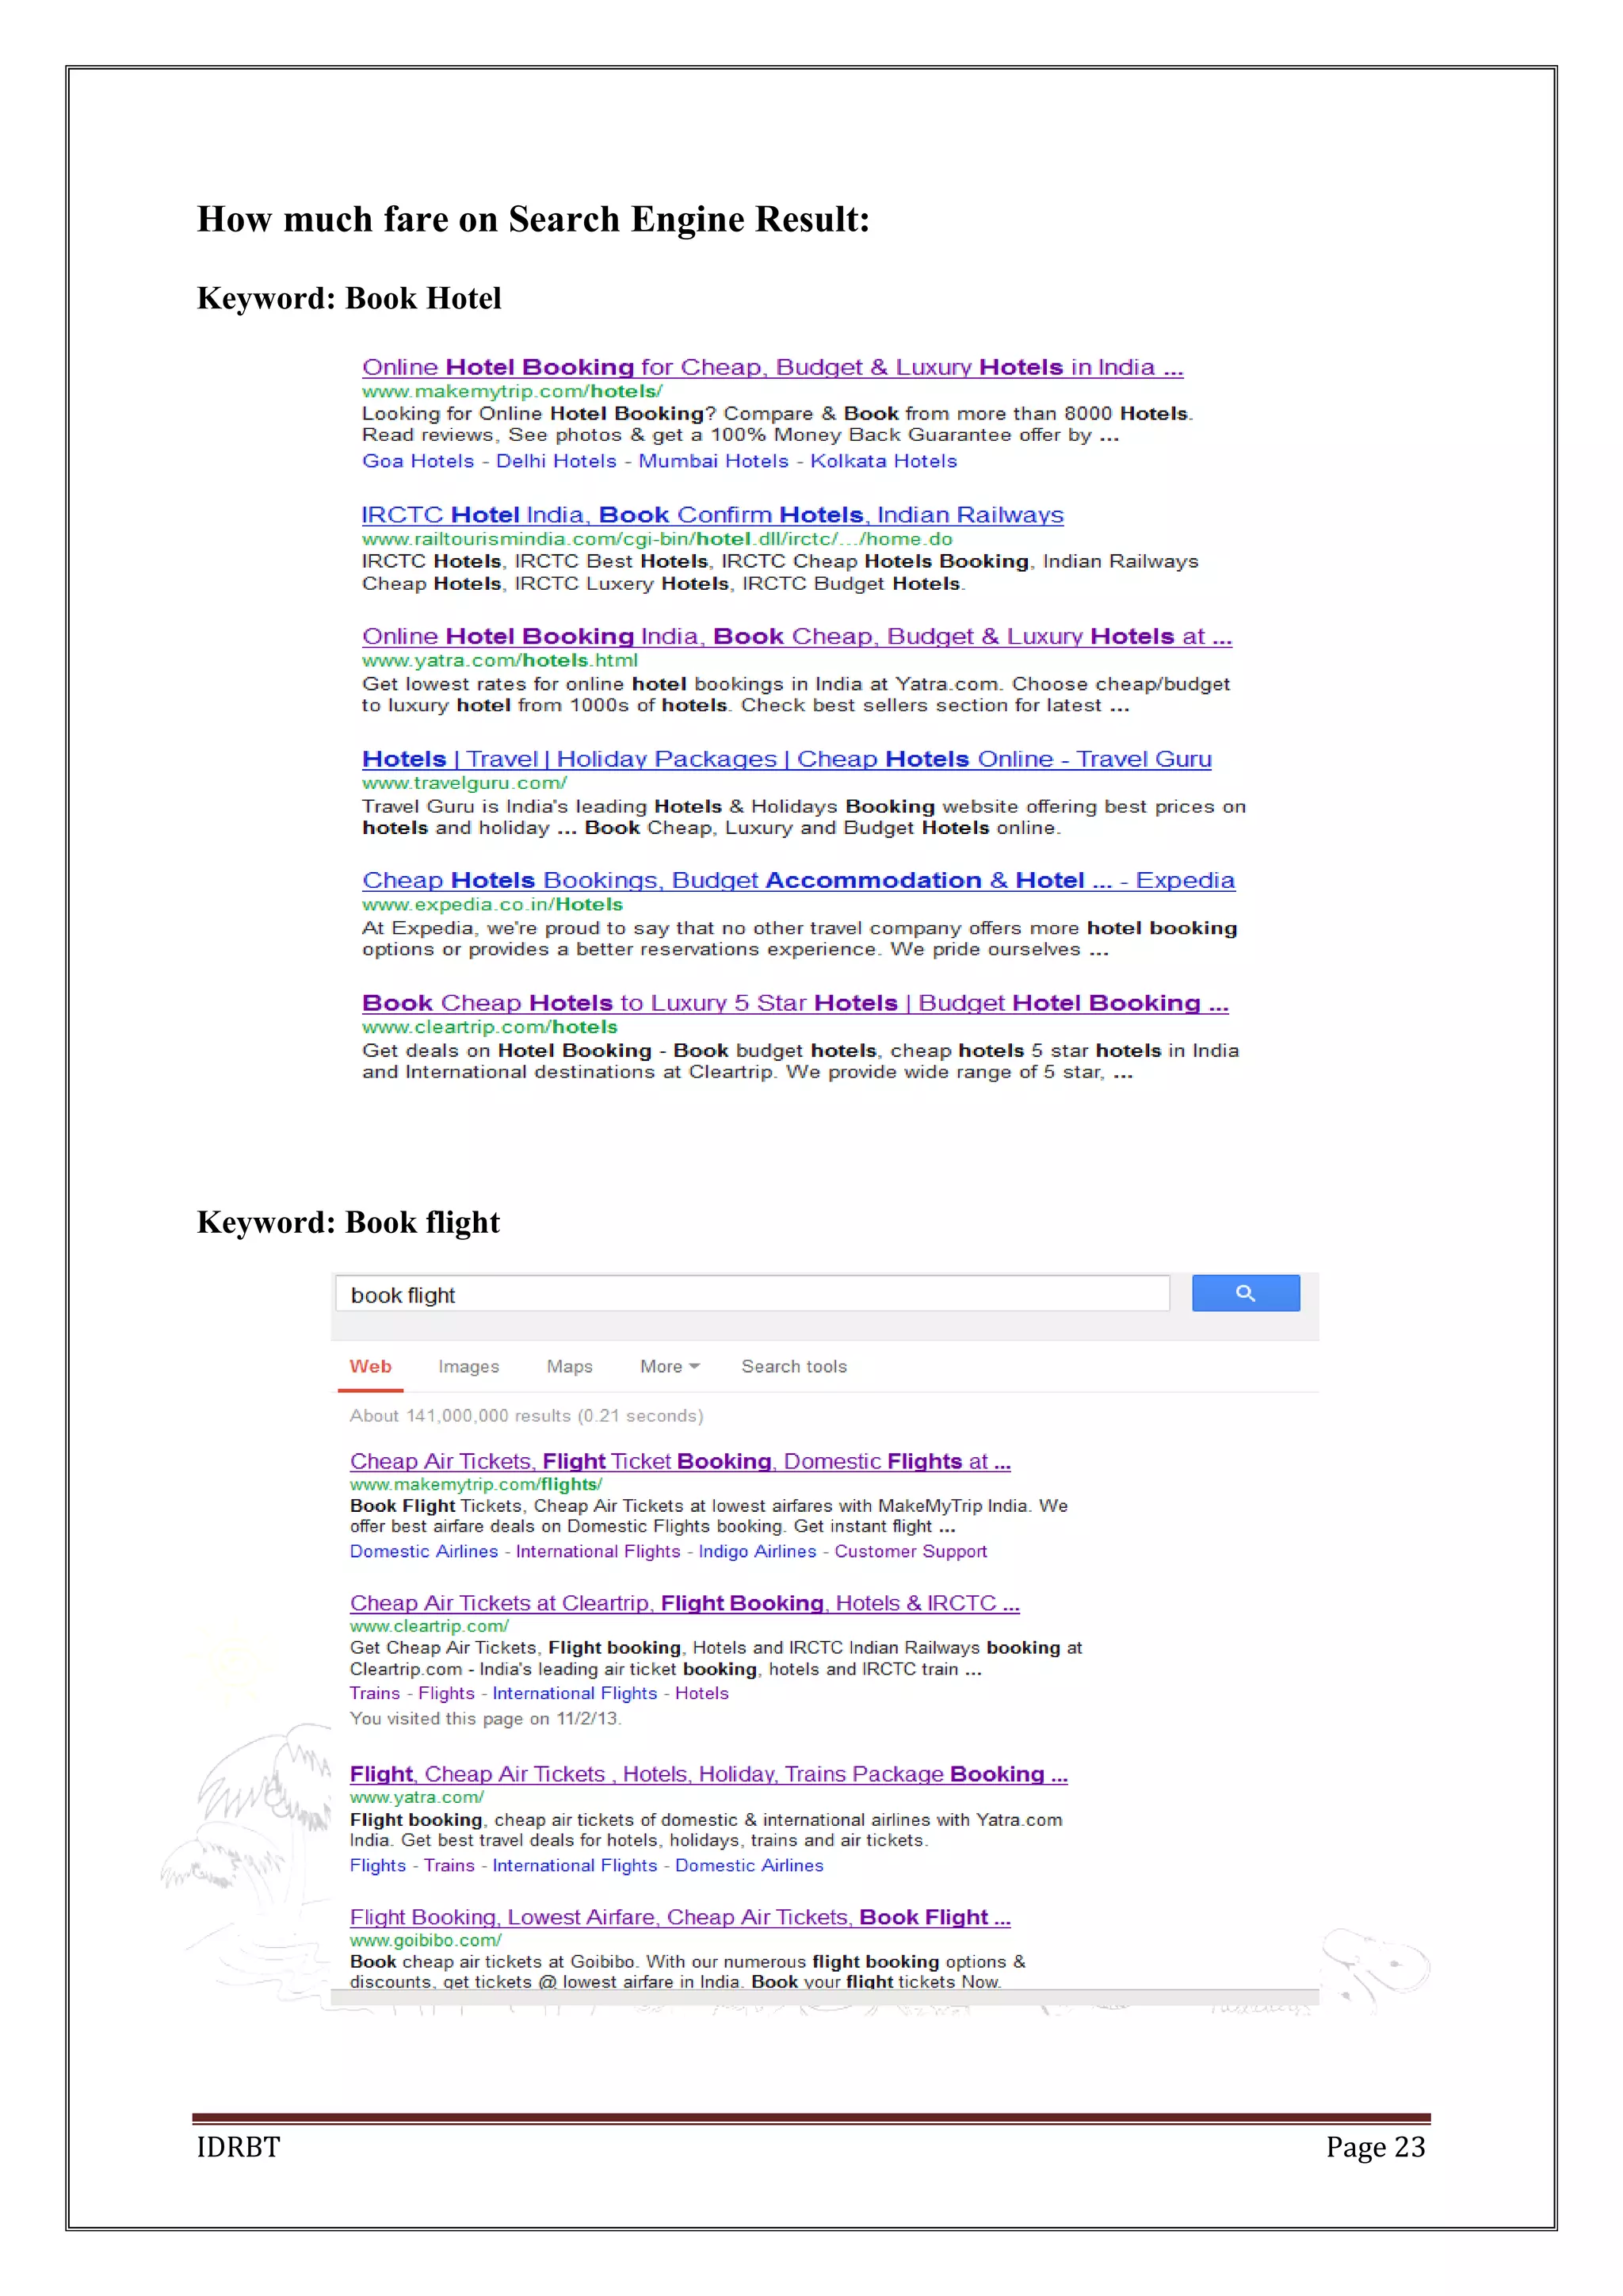Click www.makemytrip.com/flights/ URL text
This screenshot has height=2296, width=1623.
coord(475,1485)
